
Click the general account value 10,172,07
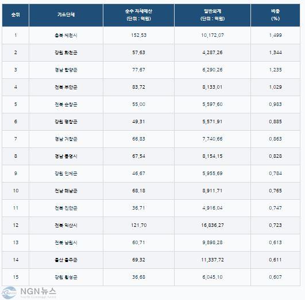[213, 35]
